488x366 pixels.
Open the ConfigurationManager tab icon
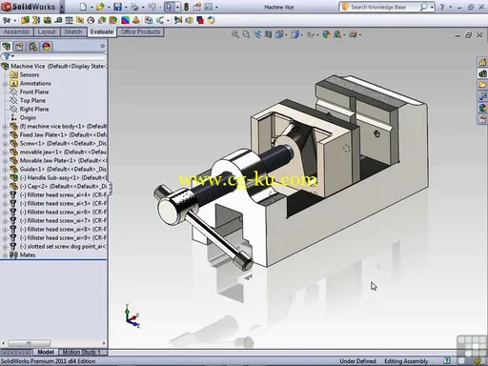(x=32, y=47)
